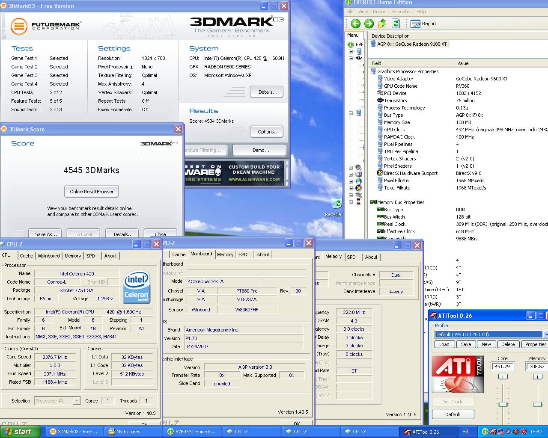548x438 pixels.
Task: Select the Storage drive icon in EVEREST tree
Action: 359,175
